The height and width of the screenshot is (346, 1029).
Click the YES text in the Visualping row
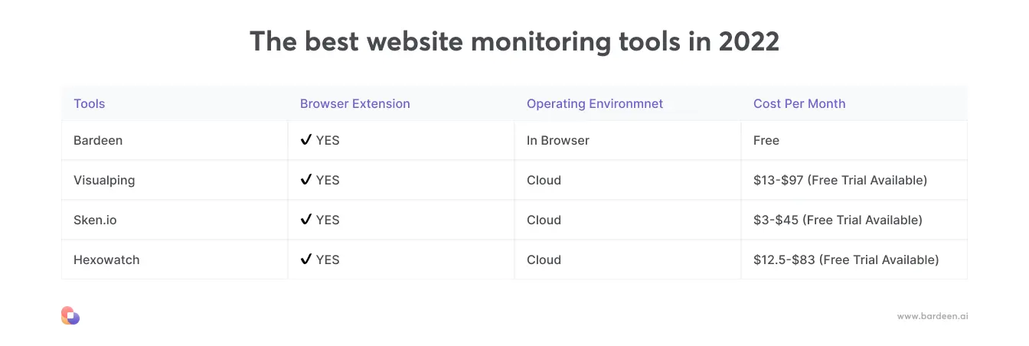click(328, 180)
